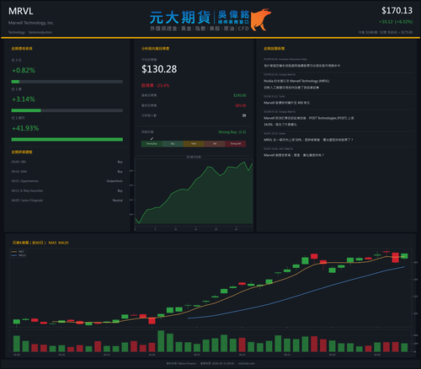
Task: Click the MRVL ticker symbol heading
Action: [x=21, y=11]
